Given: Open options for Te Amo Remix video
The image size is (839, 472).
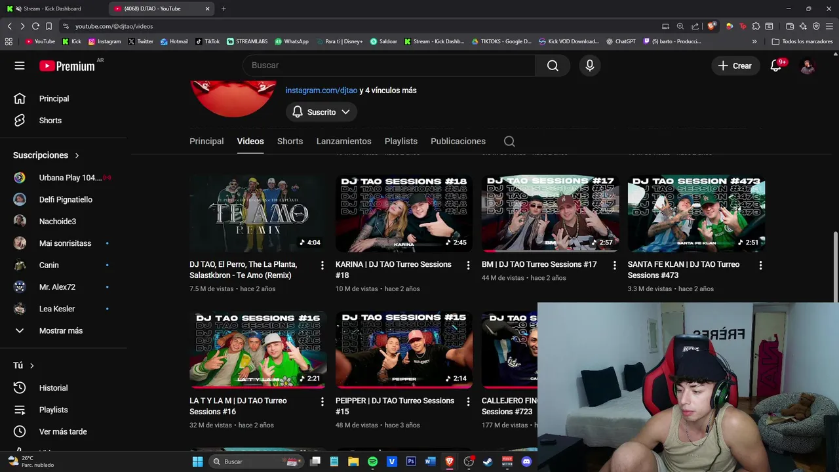Looking at the screenshot, I should [x=322, y=265].
